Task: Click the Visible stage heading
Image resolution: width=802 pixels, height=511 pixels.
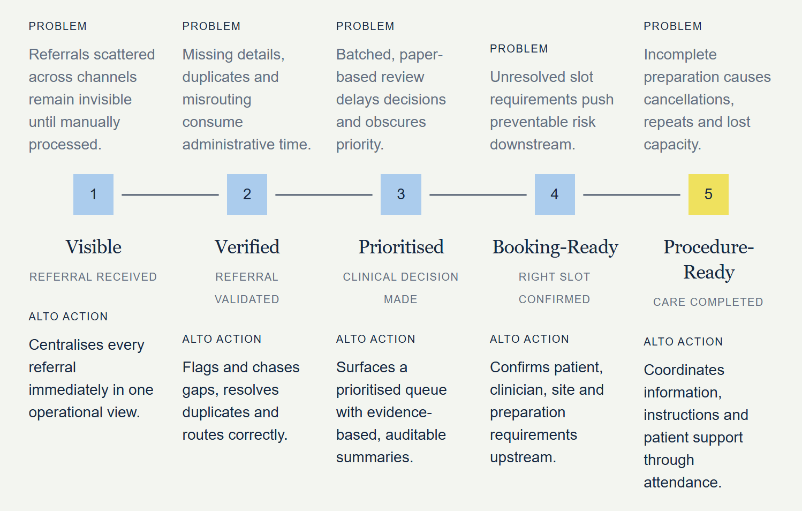Action: click(x=93, y=247)
